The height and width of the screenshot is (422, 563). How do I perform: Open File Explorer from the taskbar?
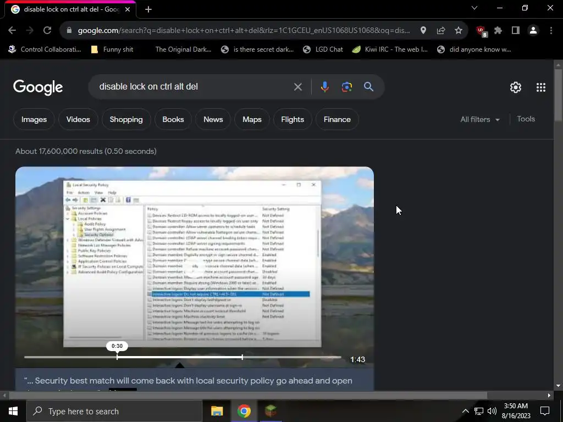coord(217,411)
